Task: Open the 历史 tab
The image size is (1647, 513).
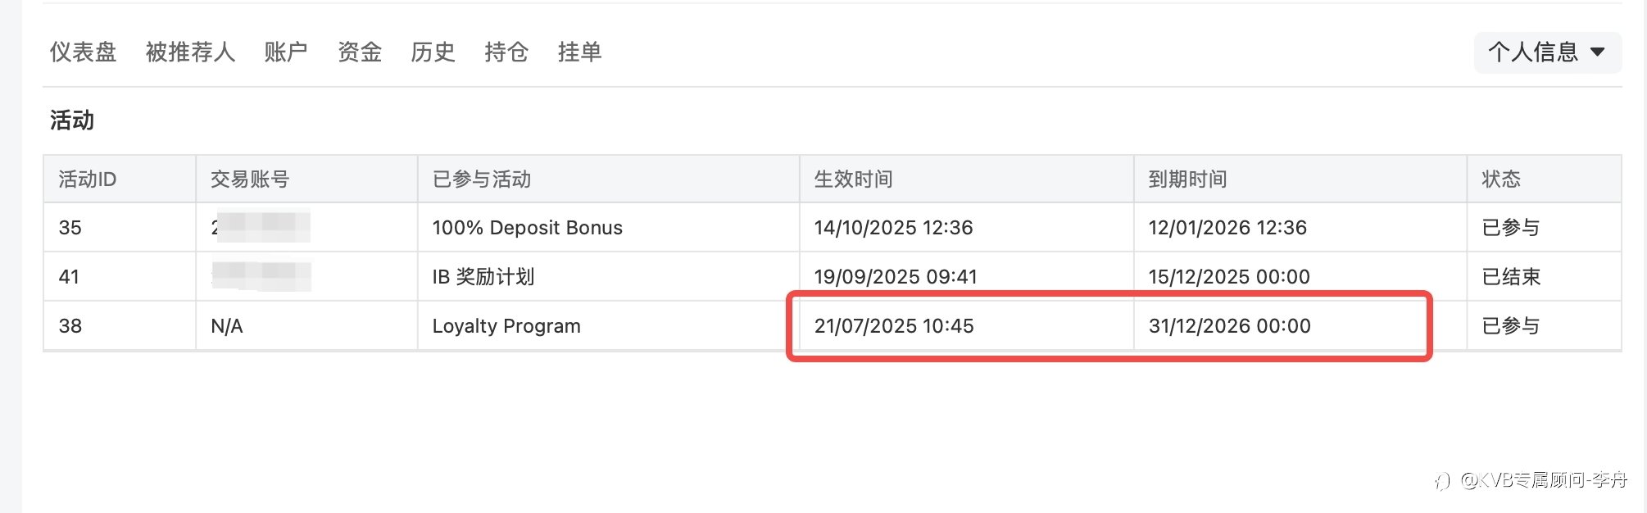Action: [433, 52]
